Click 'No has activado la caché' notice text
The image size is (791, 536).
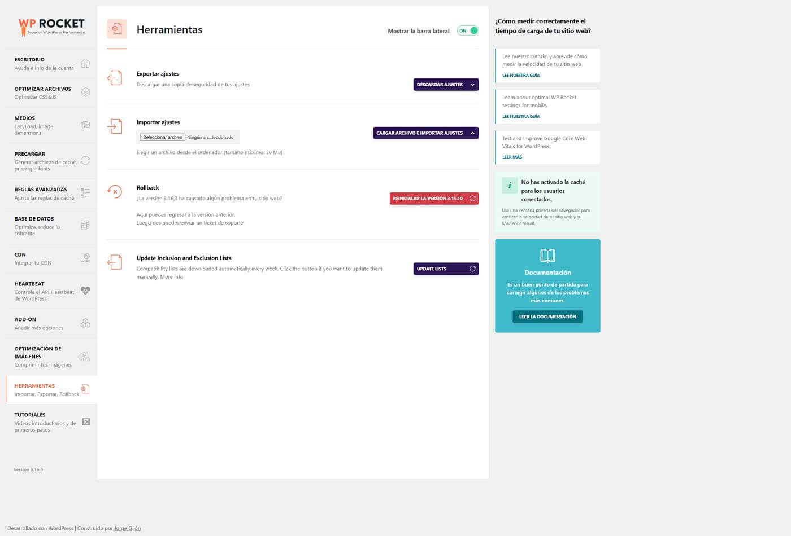(553, 191)
